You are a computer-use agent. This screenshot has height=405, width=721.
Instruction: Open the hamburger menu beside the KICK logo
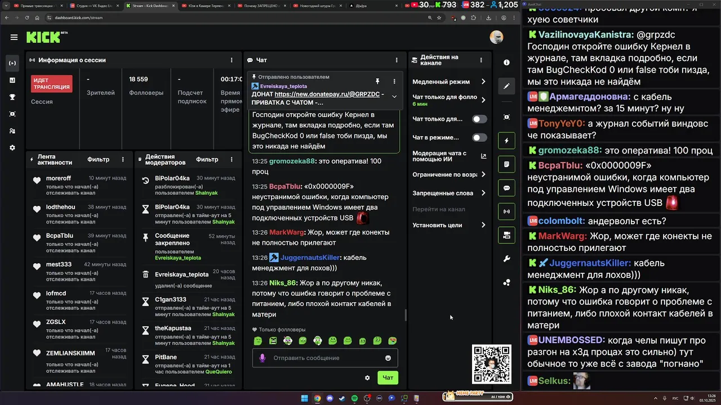(14, 37)
